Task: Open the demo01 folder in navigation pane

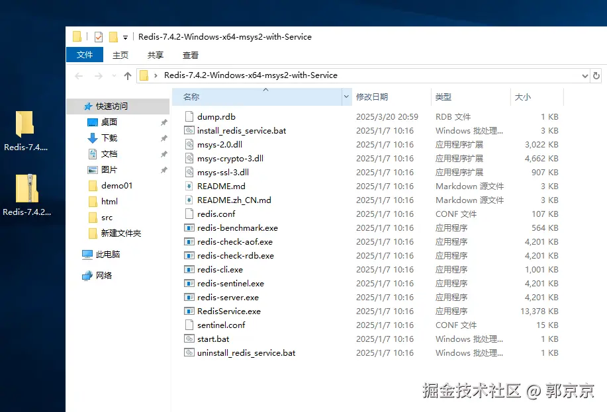Action: [117, 186]
